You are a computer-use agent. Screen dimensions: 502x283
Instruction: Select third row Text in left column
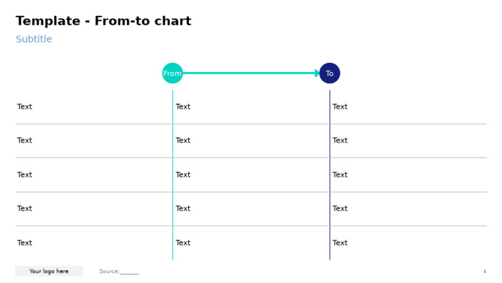25,175
